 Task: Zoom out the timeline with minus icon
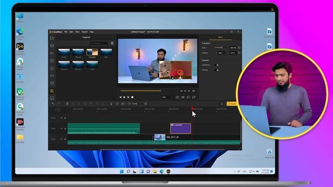pos(130,104)
